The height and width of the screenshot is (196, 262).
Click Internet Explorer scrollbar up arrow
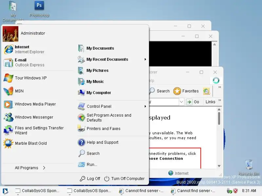coord(219,109)
